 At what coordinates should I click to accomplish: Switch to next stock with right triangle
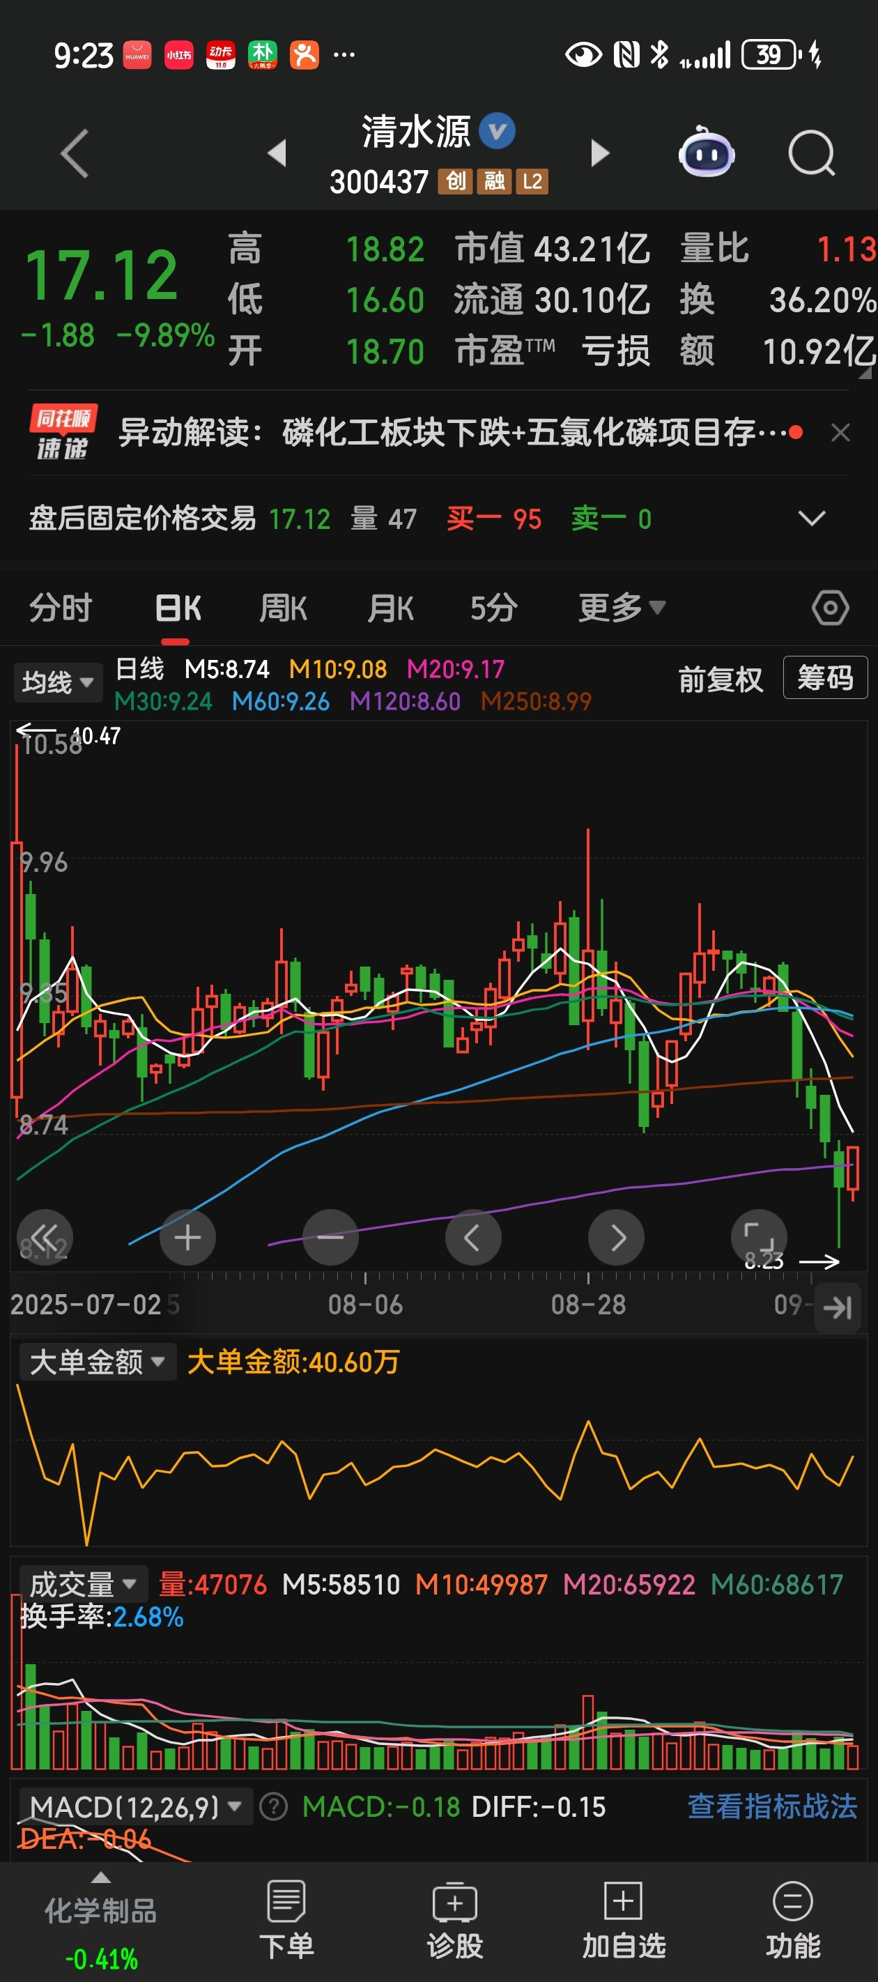coord(599,153)
